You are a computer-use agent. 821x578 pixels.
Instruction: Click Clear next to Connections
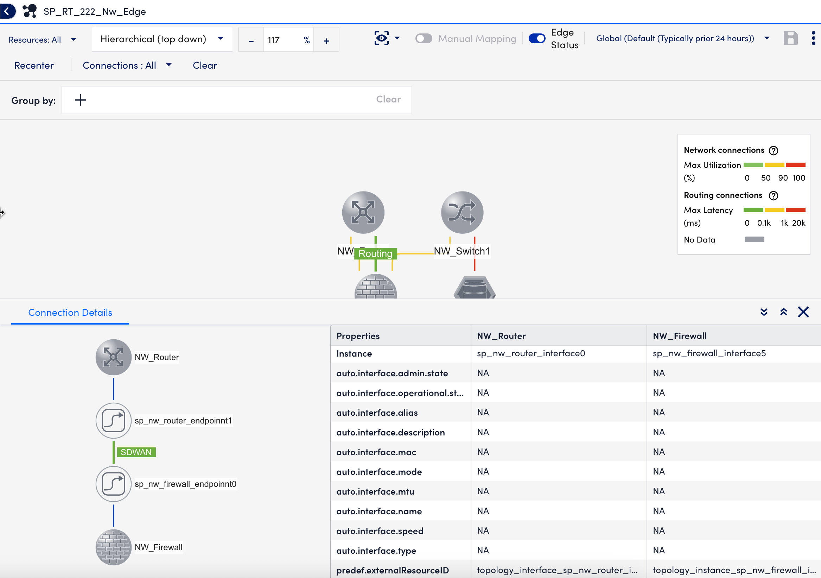[x=205, y=65]
